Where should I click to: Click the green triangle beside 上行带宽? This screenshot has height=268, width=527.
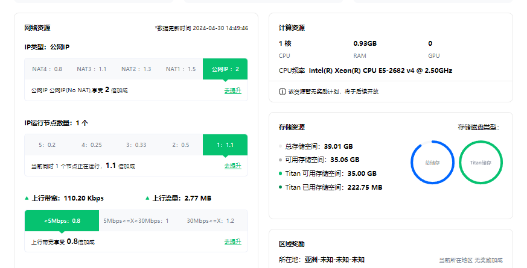[27, 198]
